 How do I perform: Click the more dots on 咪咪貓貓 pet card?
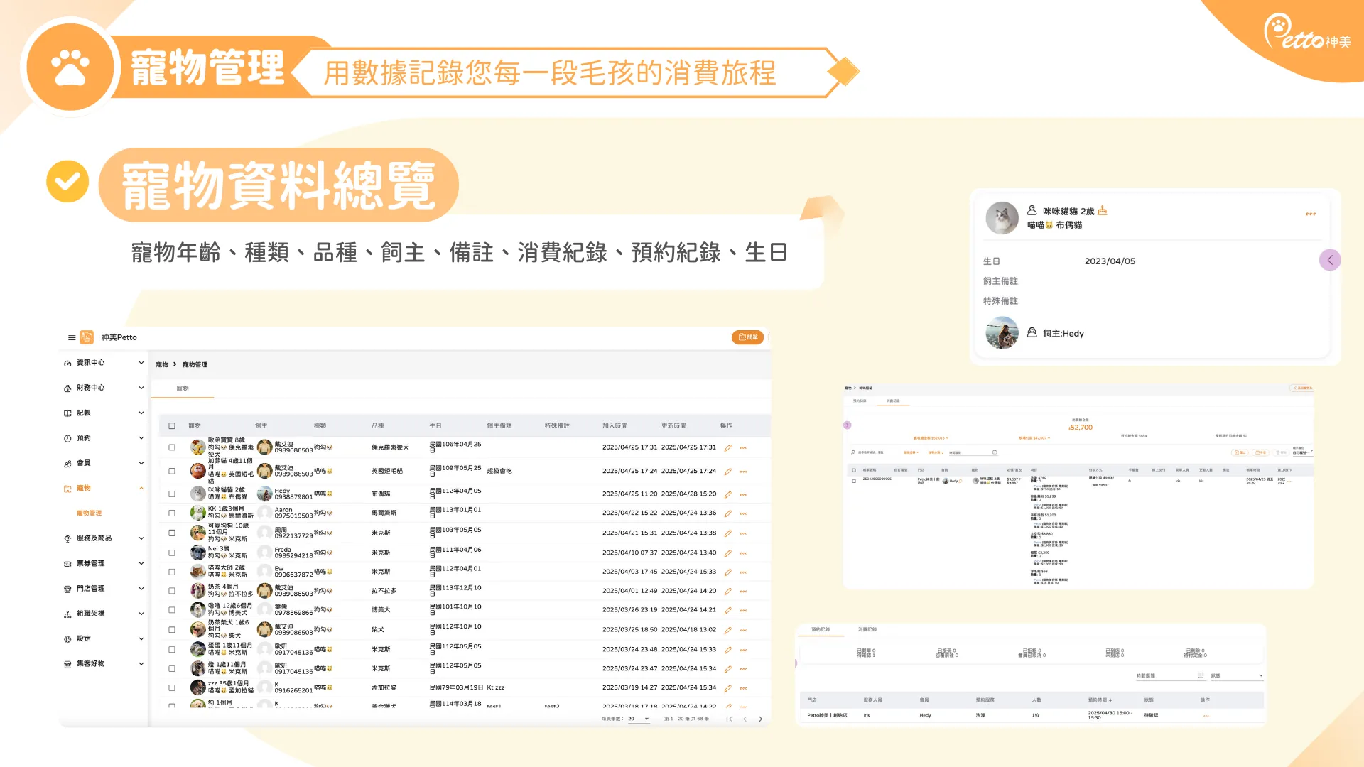1311,214
